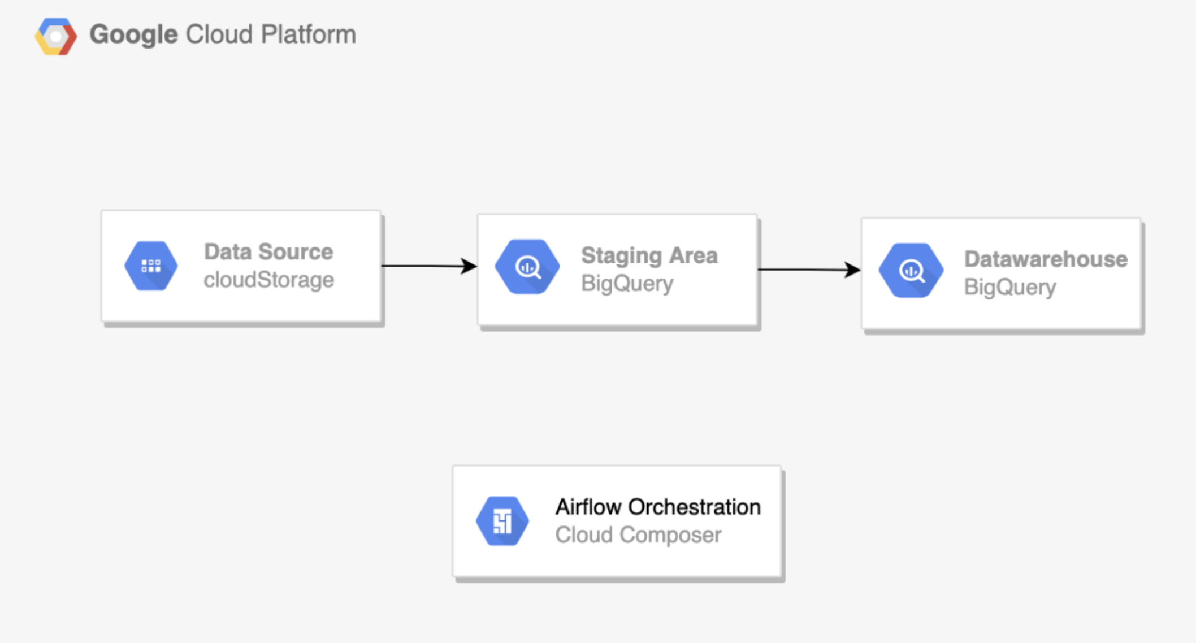Select the Datawarehouse BigQuery icon
Viewport: 1196px width, 643px height.
911,271
